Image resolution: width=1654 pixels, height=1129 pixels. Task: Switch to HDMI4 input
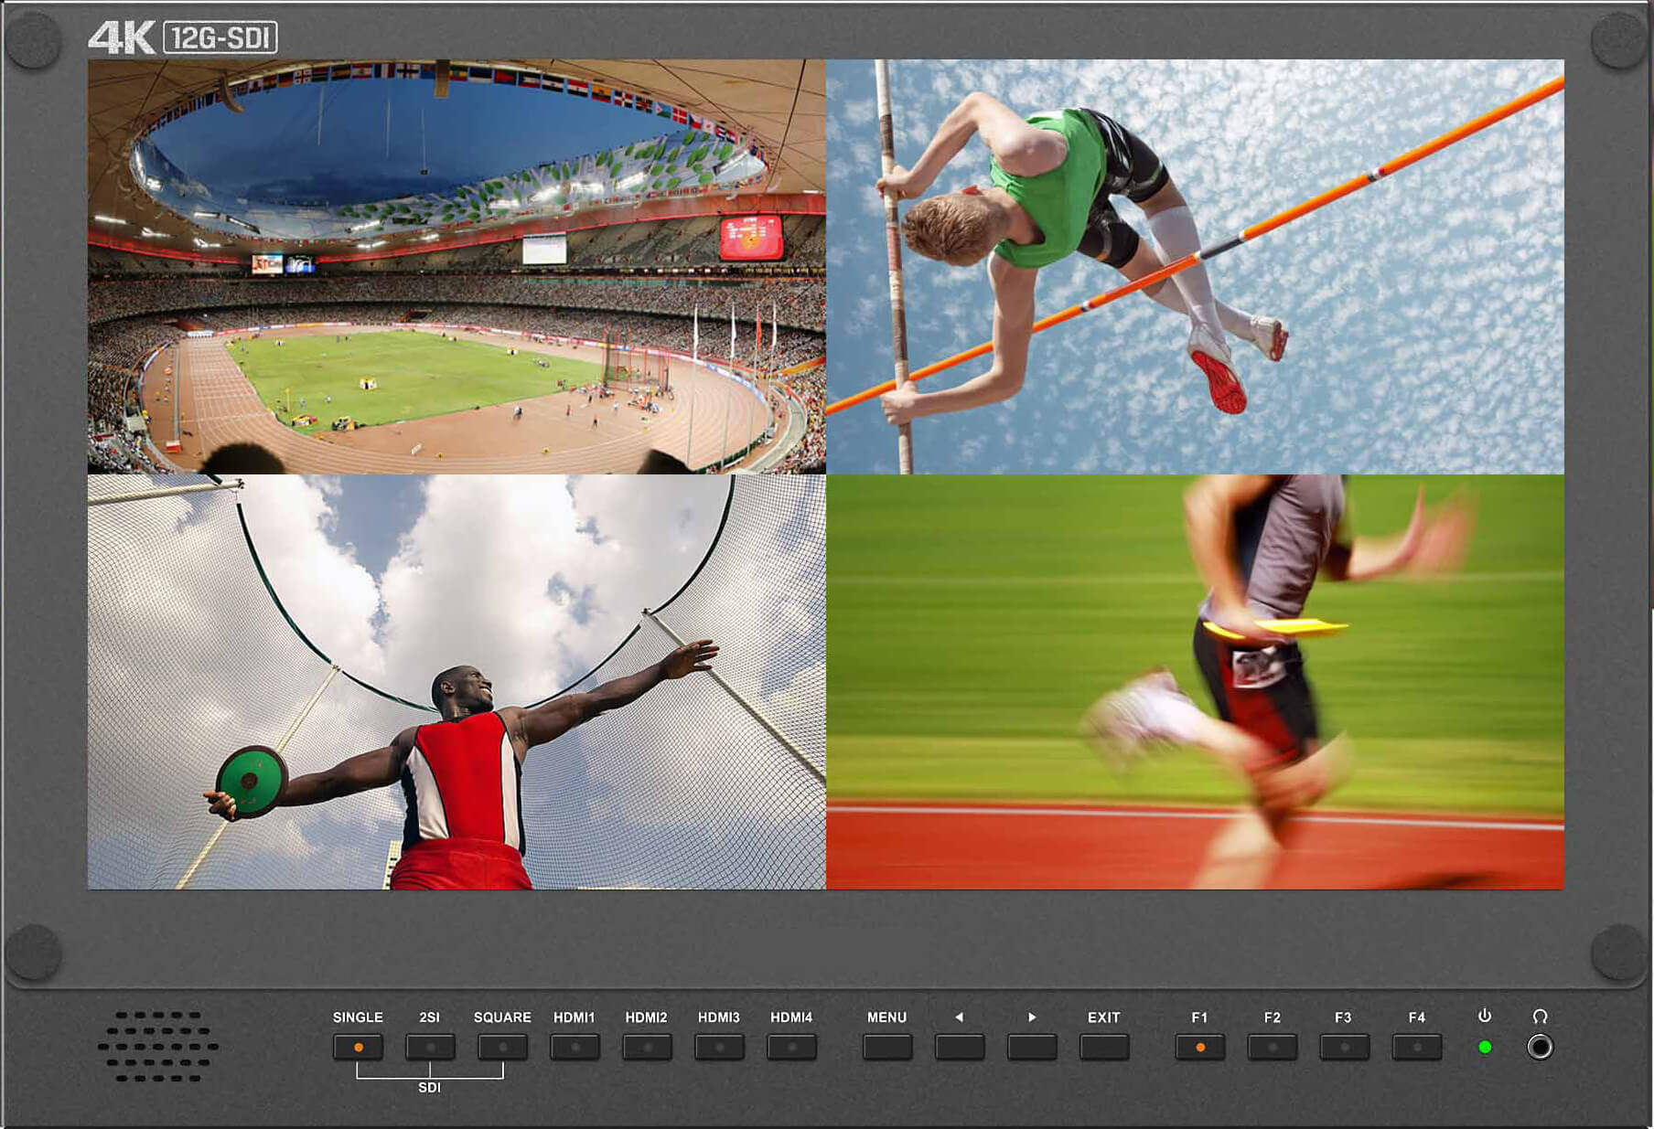pyautogui.click(x=791, y=1047)
